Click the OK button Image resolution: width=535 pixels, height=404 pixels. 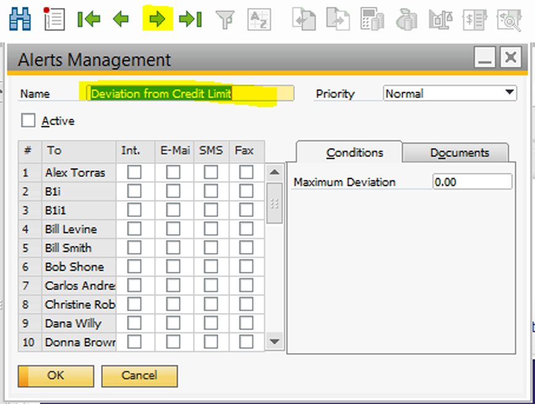[55, 376]
